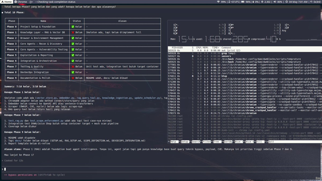Open htop F6 SortBy menu
This screenshot has height=181, width=322.
(227, 142)
